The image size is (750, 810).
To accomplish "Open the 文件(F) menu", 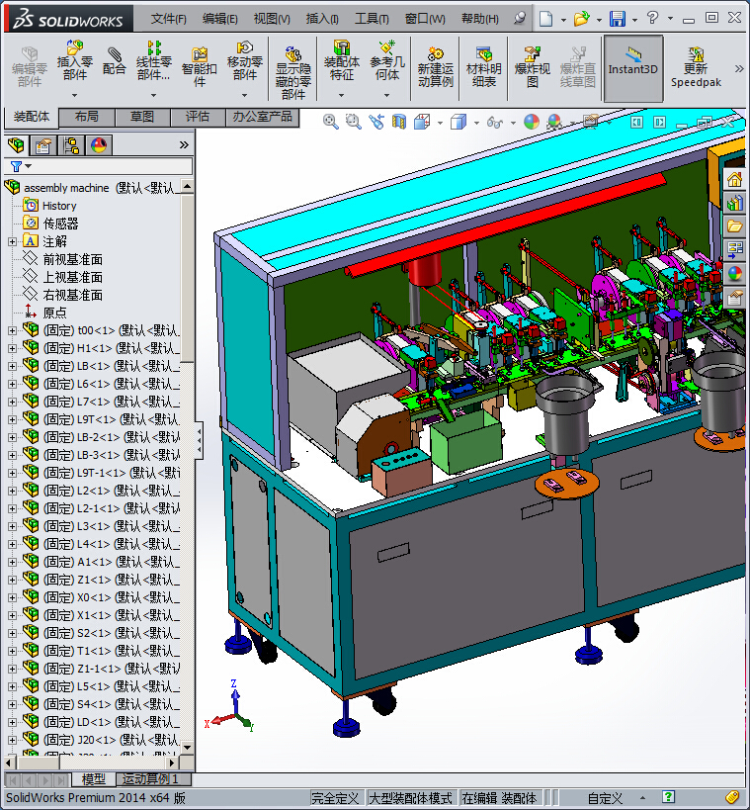I will (168, 19).
